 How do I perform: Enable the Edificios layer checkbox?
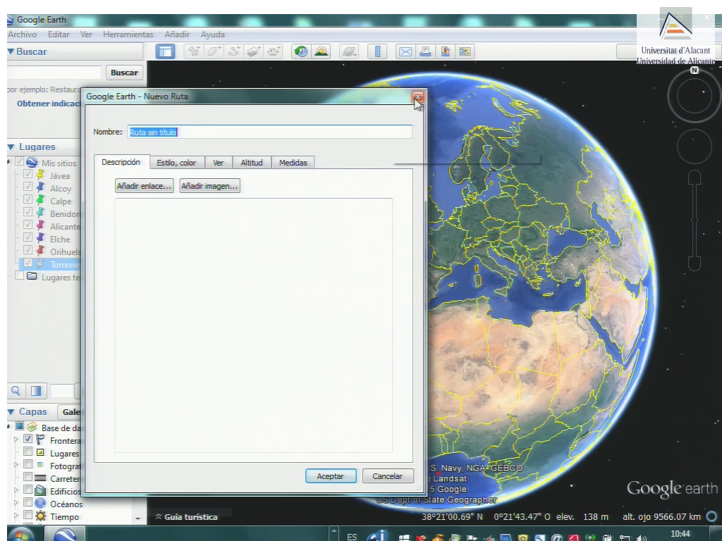(27, 490)
